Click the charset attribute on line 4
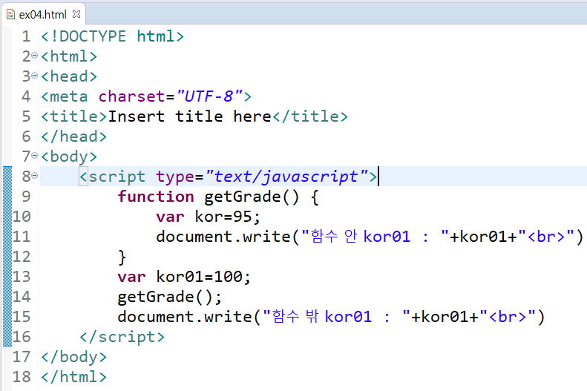 tap(132, 96)
